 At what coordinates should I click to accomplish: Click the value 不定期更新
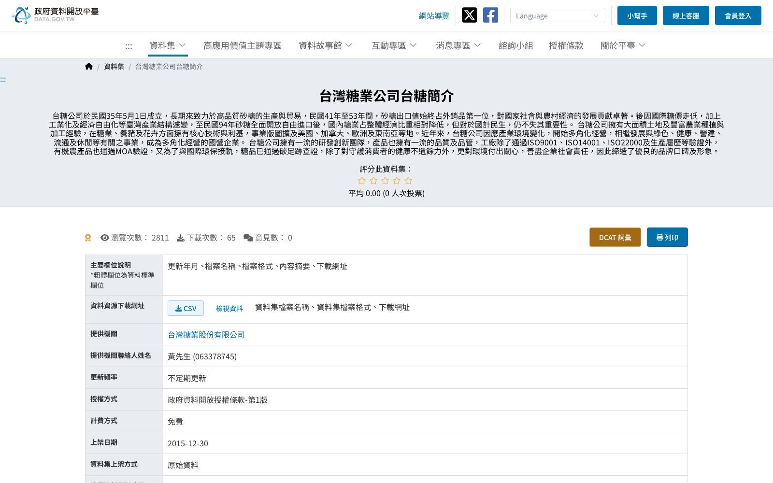click(x=187, y=378)
